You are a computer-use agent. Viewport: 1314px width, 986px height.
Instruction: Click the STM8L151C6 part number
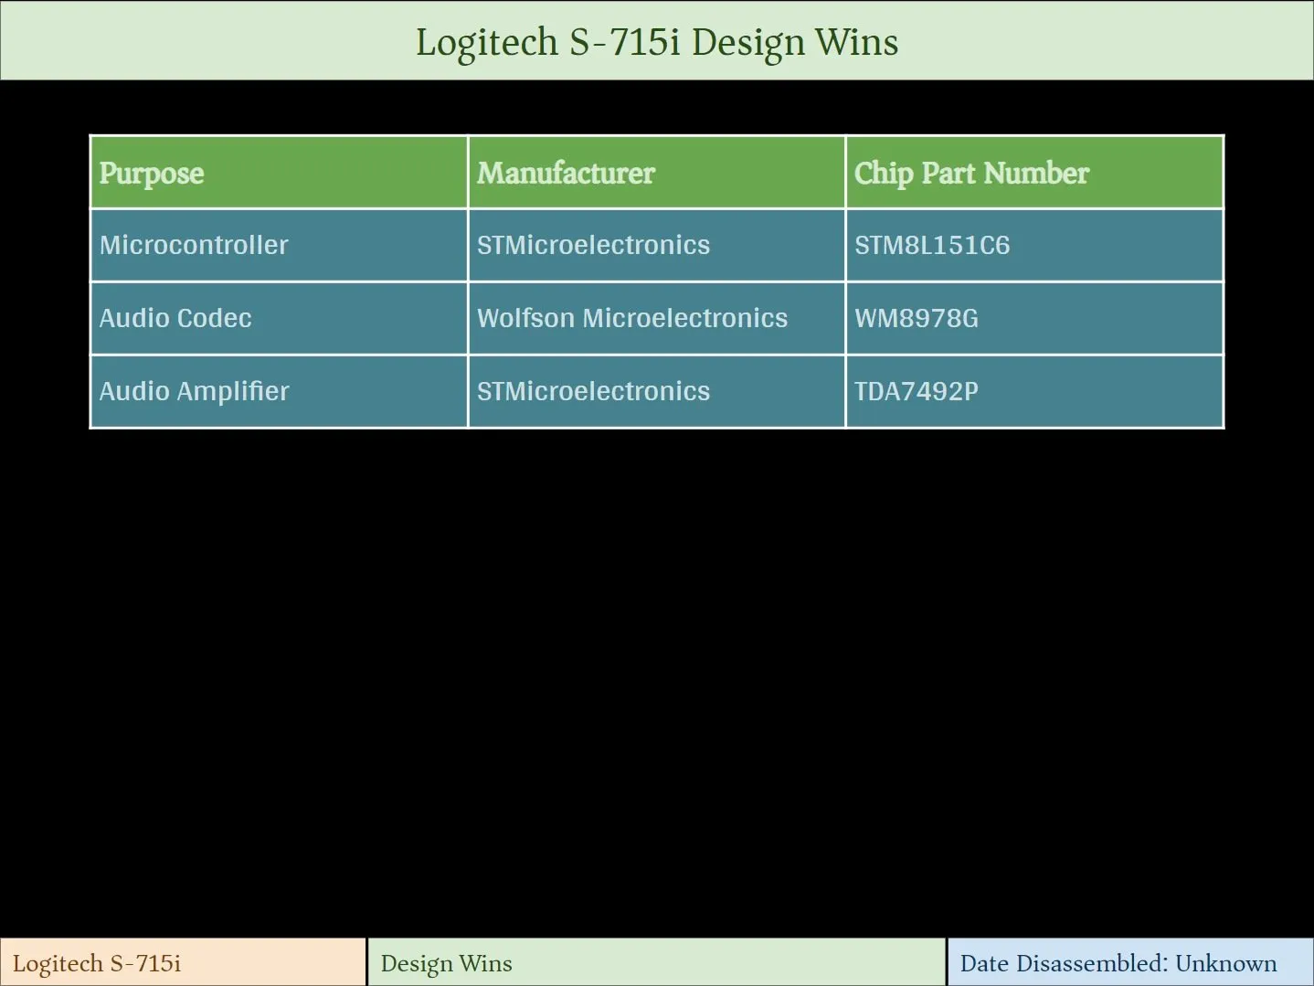point(932,245)
